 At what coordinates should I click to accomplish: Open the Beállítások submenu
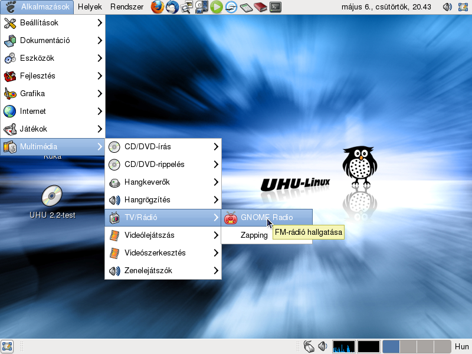(x=53, y=23)
